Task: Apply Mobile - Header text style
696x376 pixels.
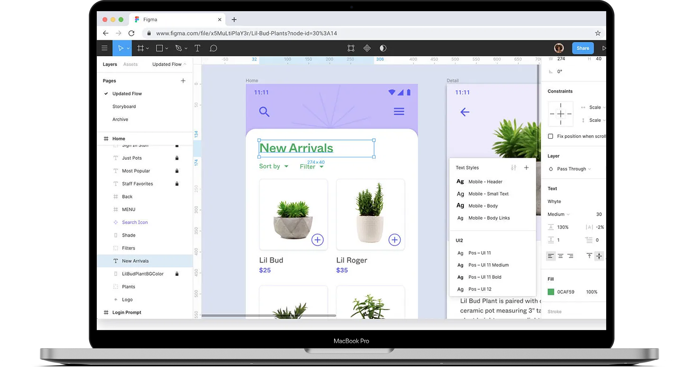Action: (x=485, y=182)
